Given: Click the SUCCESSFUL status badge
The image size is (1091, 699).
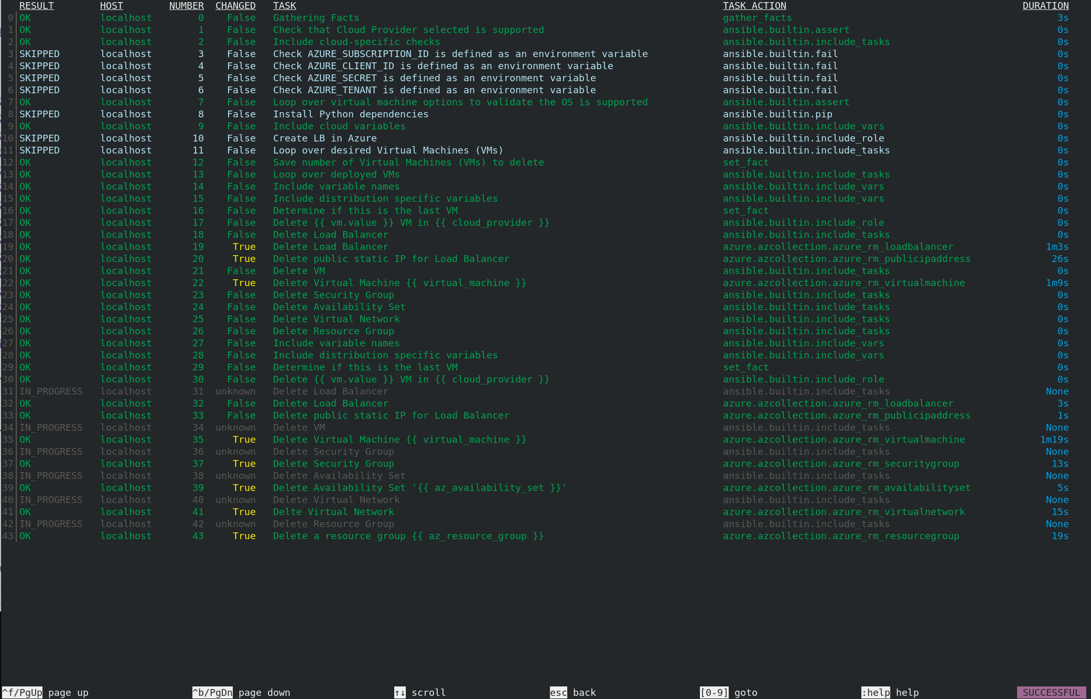Looking at the screenshot, I should (x=1051, y=692).
